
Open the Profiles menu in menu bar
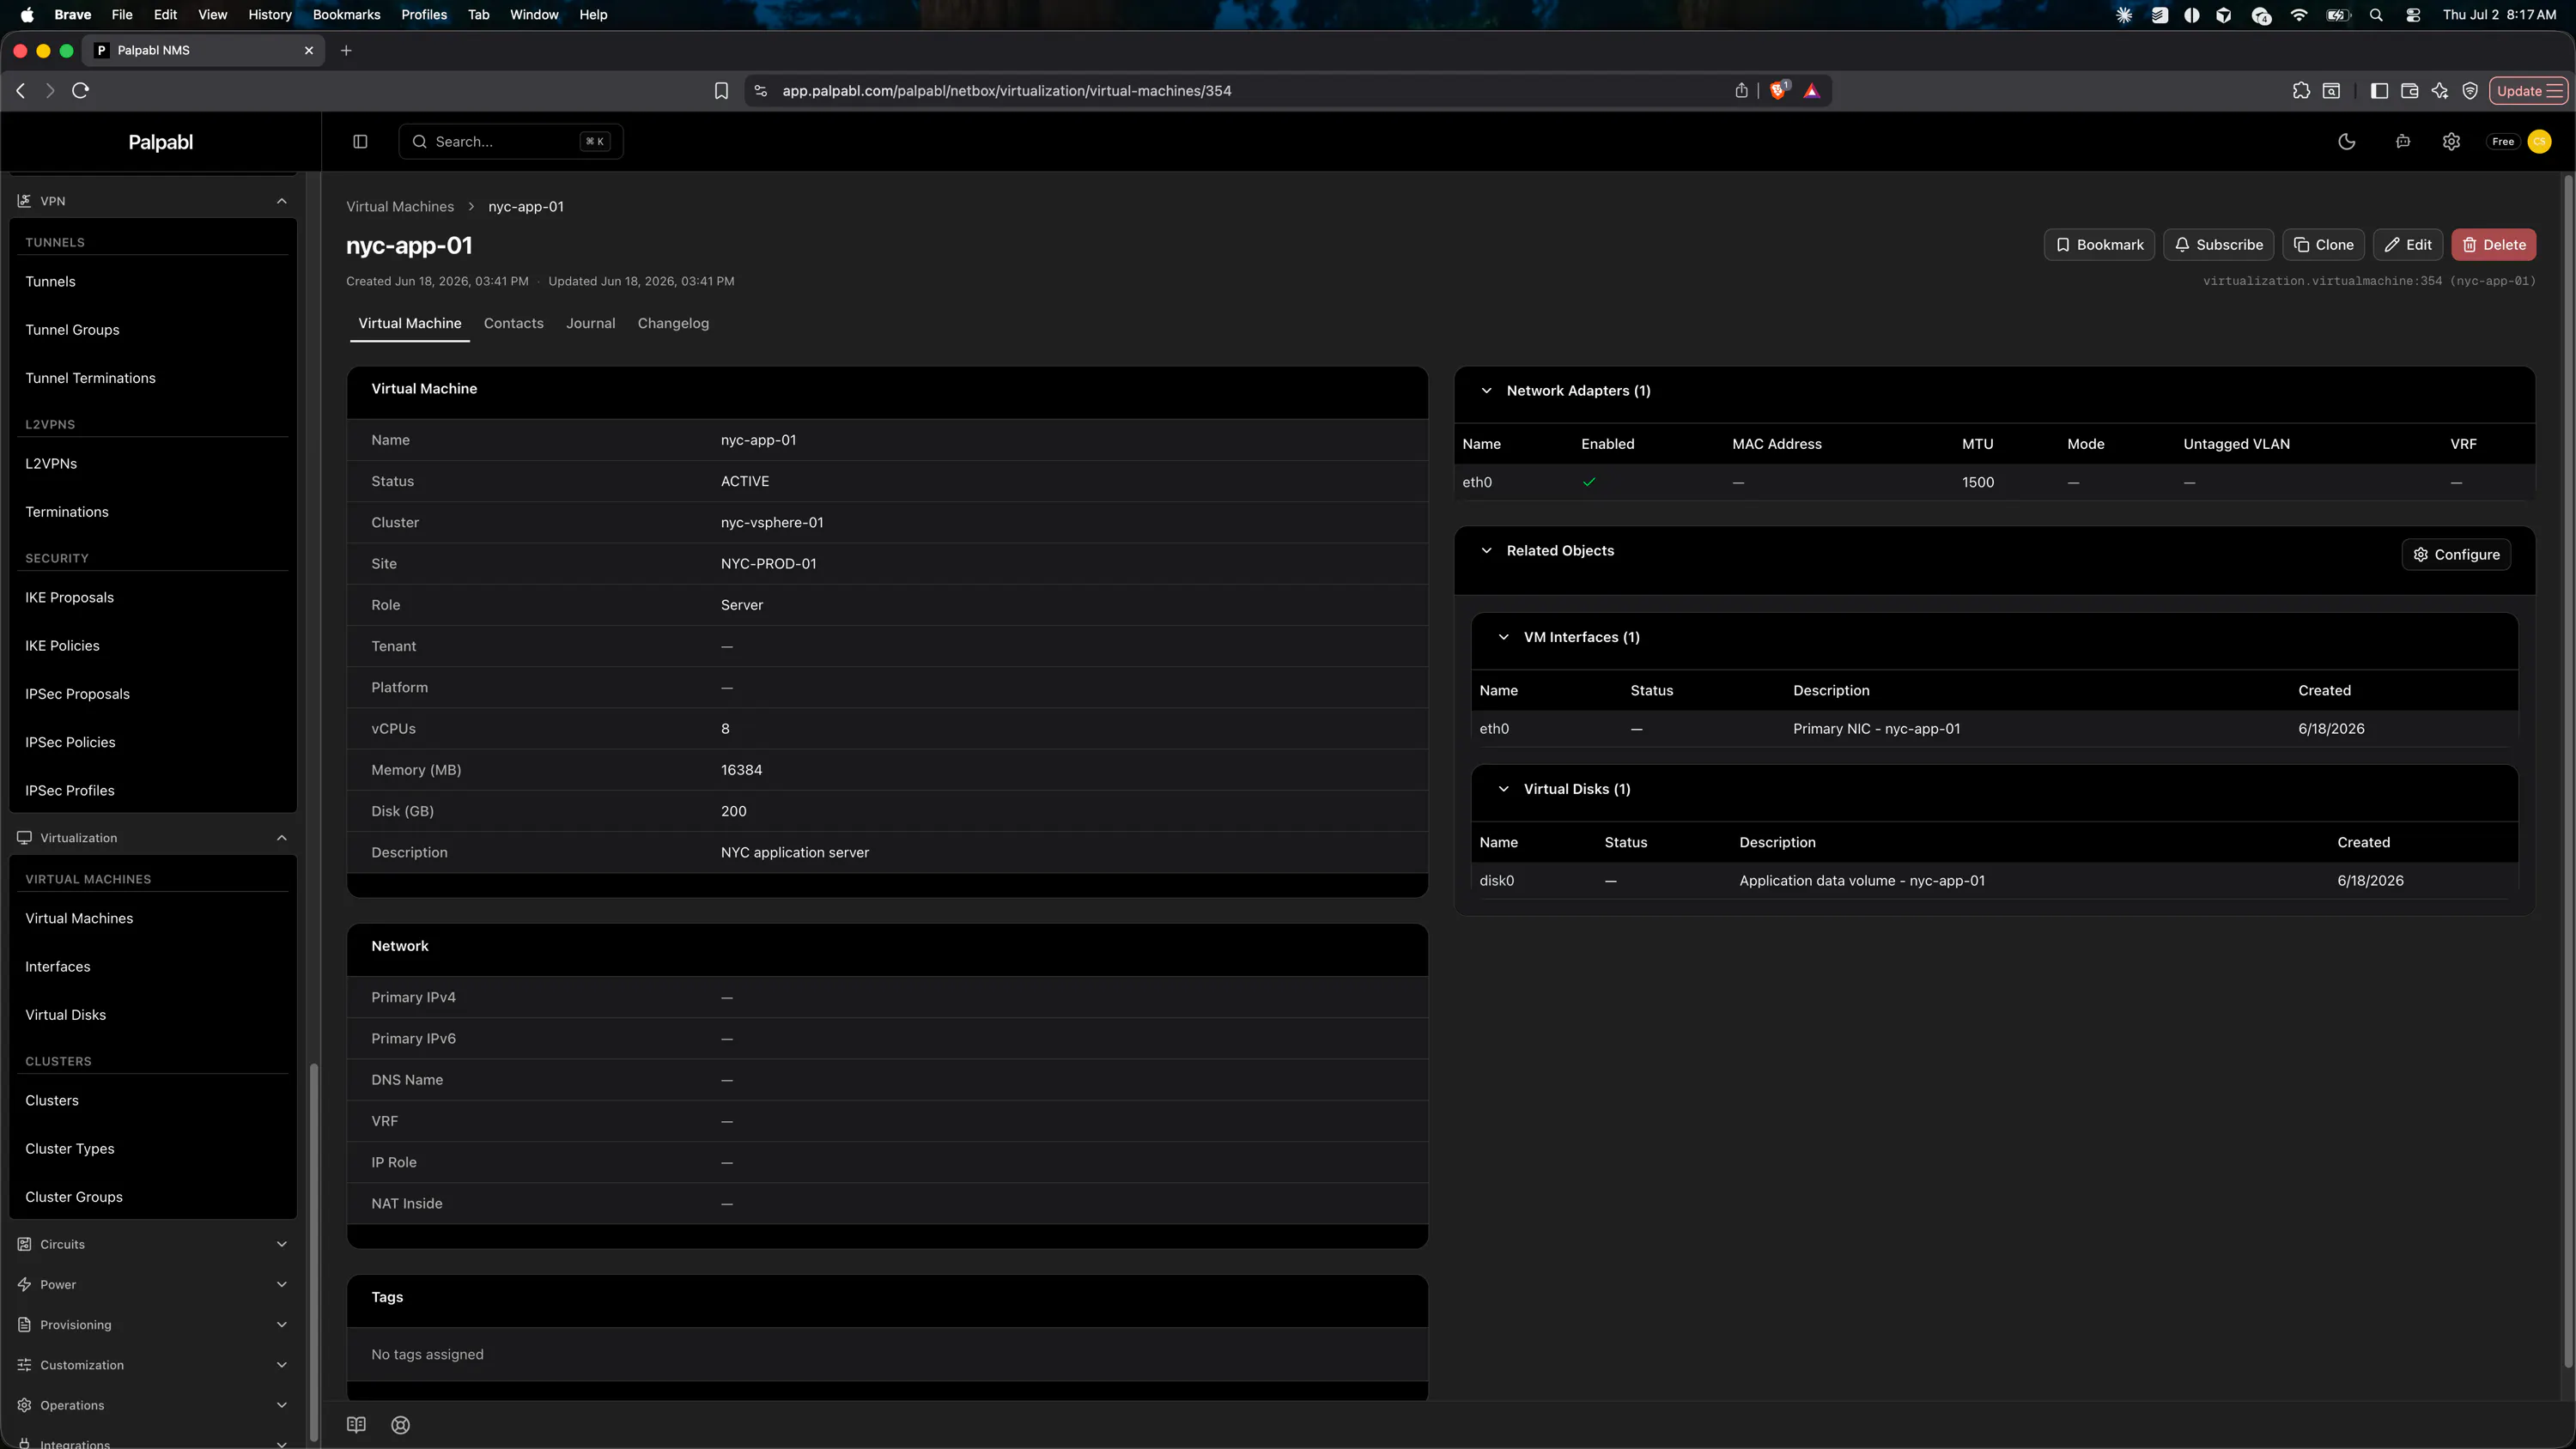coord(424,15)
